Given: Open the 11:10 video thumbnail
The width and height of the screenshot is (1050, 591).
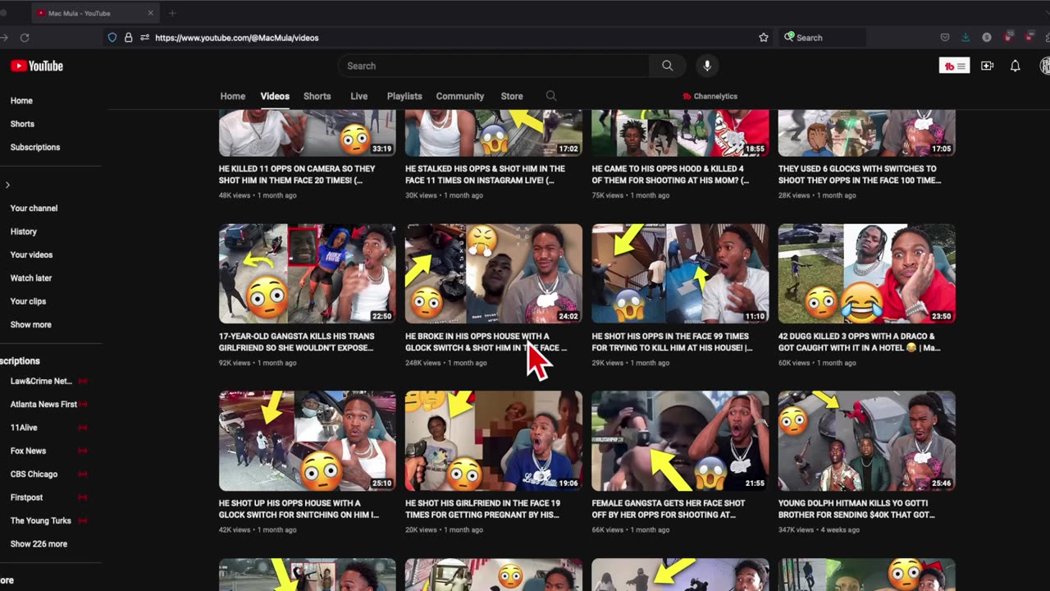Looking at the screenshot, I should [x=680, y=273].
